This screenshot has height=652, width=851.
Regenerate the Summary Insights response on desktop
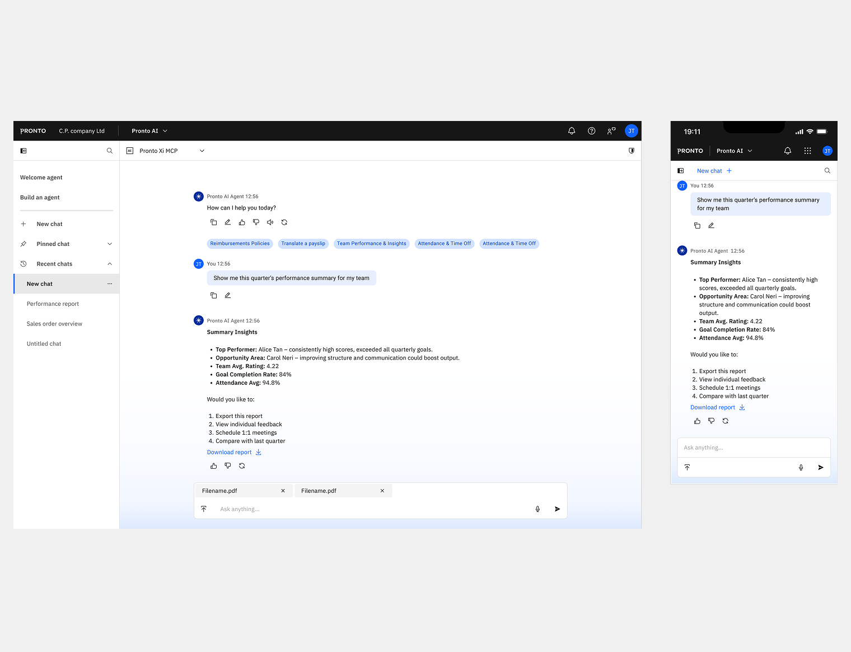pyautogui.click(x=242, y=466)
